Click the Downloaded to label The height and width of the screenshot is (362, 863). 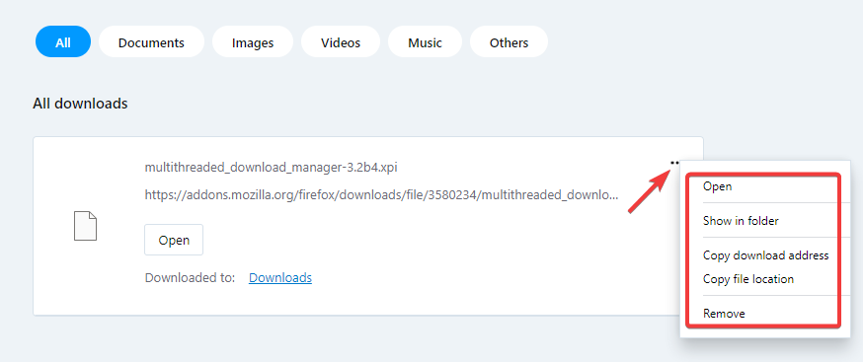[190, 278]
